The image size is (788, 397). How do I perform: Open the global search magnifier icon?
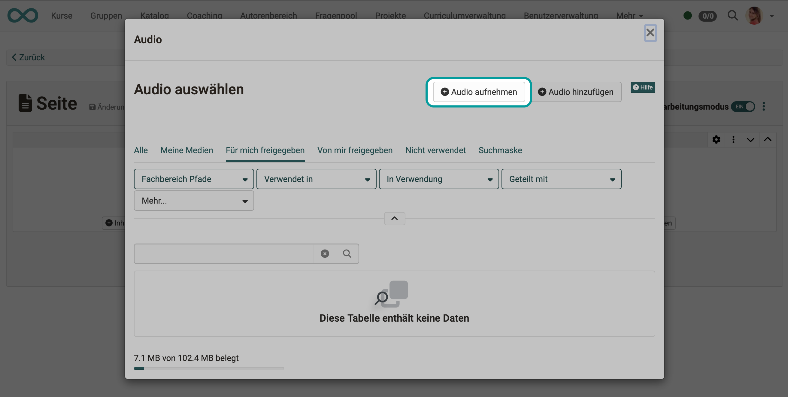pyautogui.click(x=733, y=16)
